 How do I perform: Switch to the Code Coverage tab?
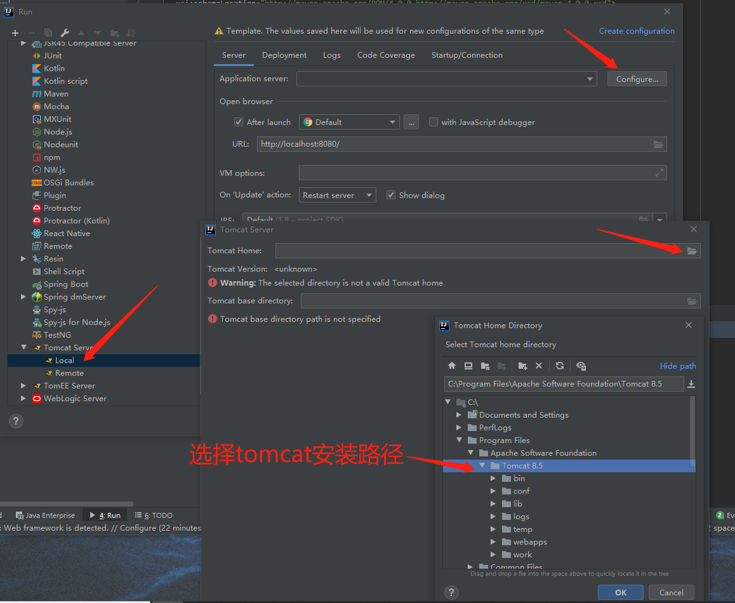[x=386, y=55]
